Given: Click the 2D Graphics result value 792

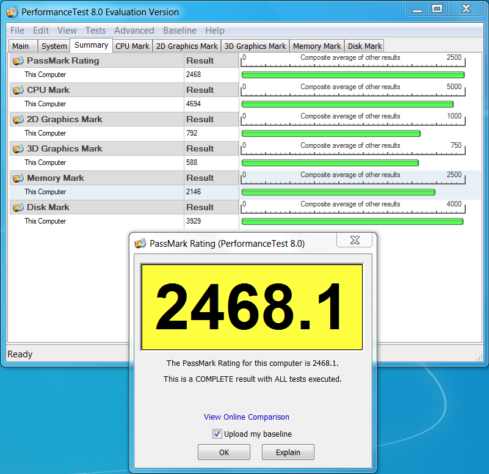Looking at the screenshot, I should [192, 133].
